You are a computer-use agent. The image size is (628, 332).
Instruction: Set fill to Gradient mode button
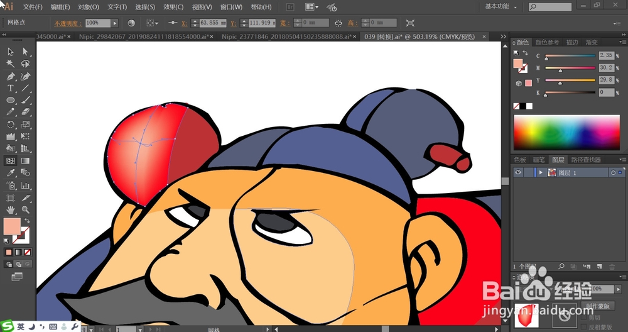pyautogui.click(x=18, y=252)
